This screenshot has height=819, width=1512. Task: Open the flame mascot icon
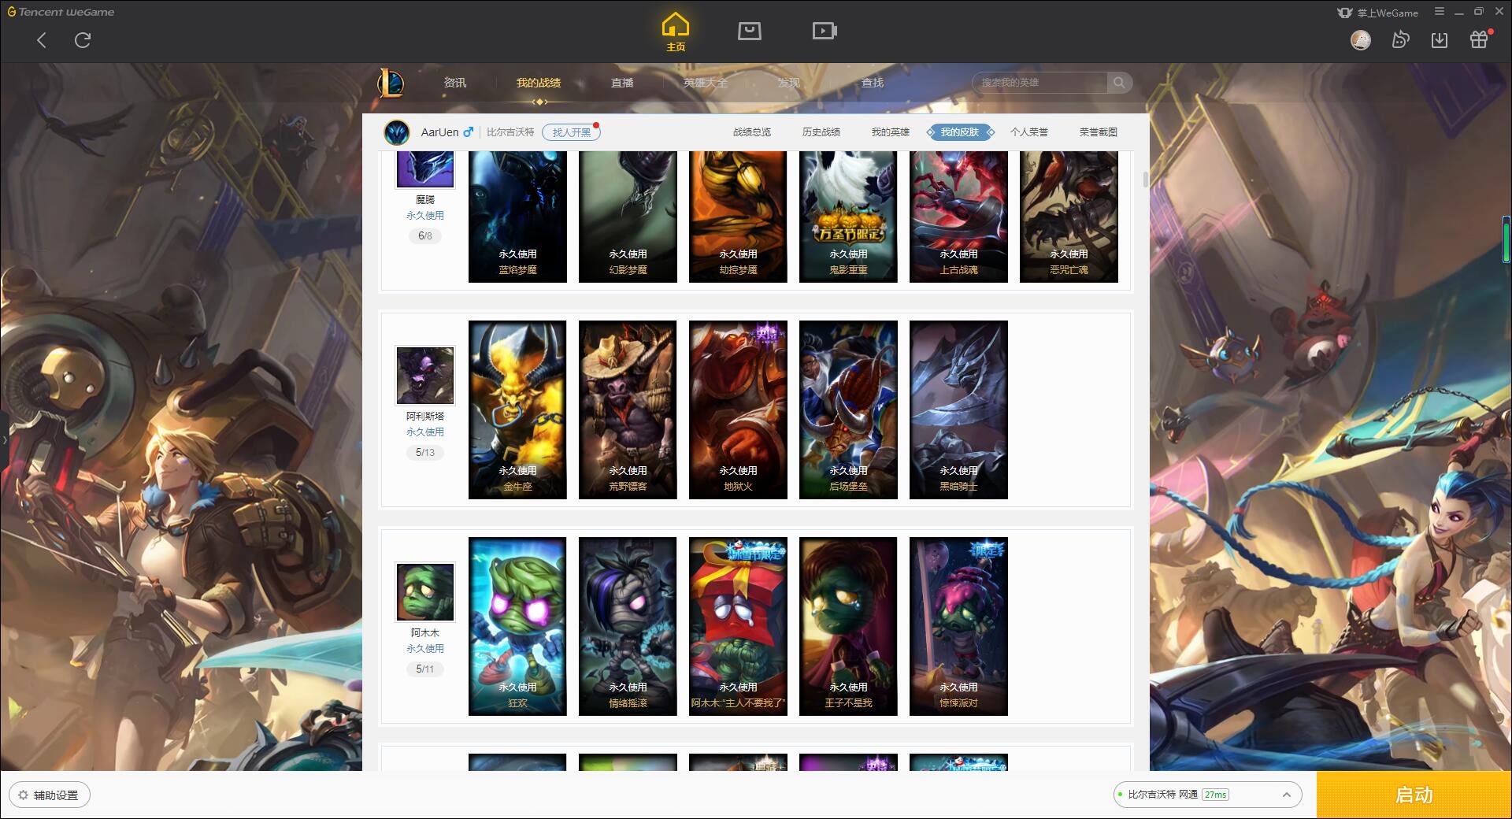[x=1400, y=39]
